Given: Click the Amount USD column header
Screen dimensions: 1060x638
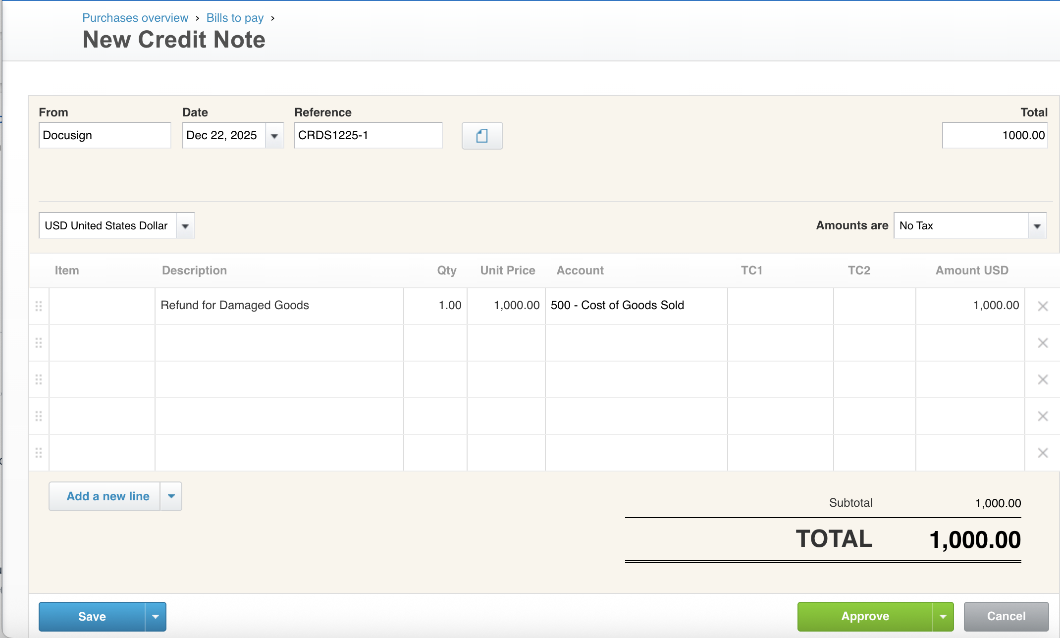Looking at the screenshot, I should [x=972, y=270].
